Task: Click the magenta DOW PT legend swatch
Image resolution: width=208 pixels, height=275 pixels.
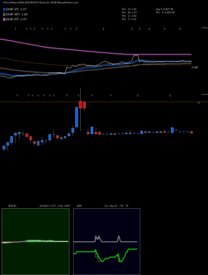Action: click(4, 20)
